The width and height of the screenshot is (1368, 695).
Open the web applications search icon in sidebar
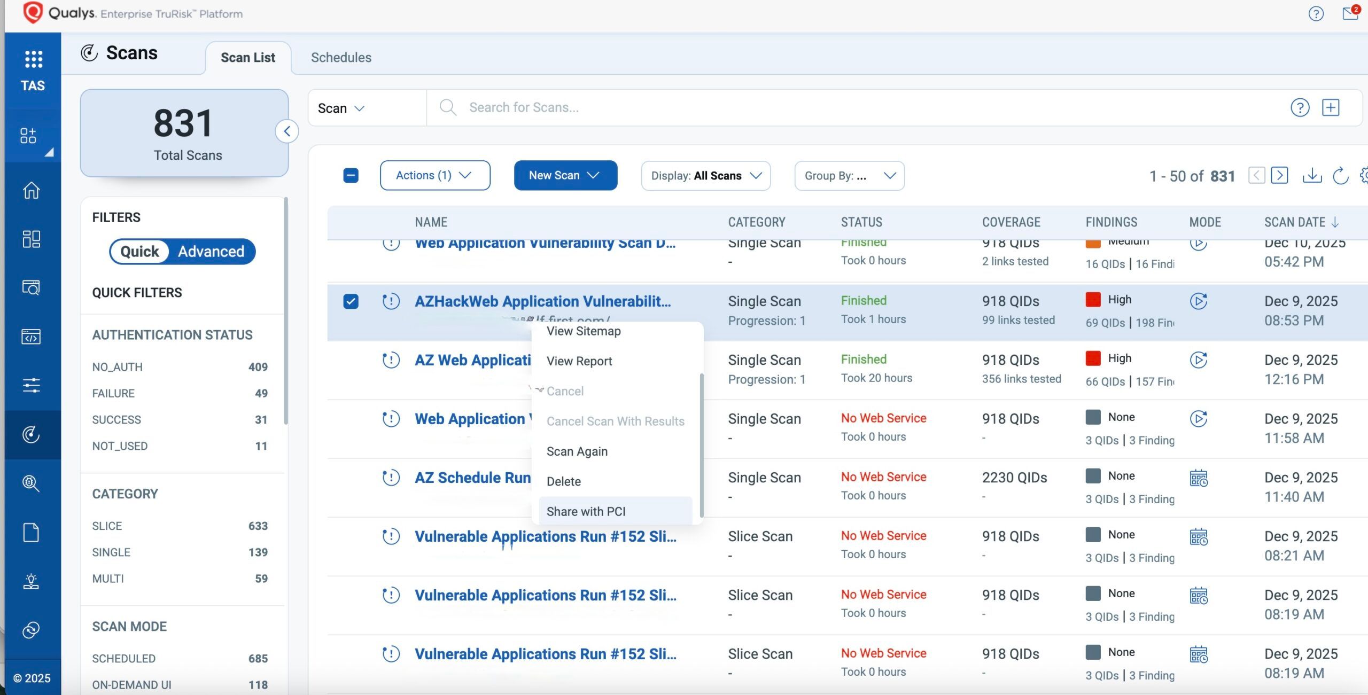[31, 287]
